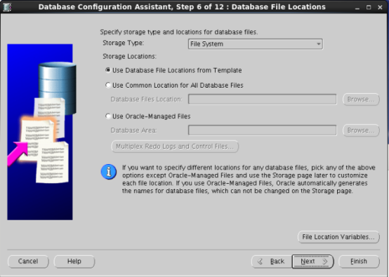
Task: Click the window menu icon in title bar
Action: (7, 7)
